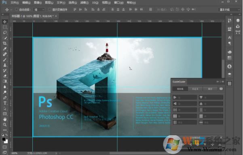Screen dimensions: 243x155
Task: Toggle Quick Mask mode
Action: [5, 147]
